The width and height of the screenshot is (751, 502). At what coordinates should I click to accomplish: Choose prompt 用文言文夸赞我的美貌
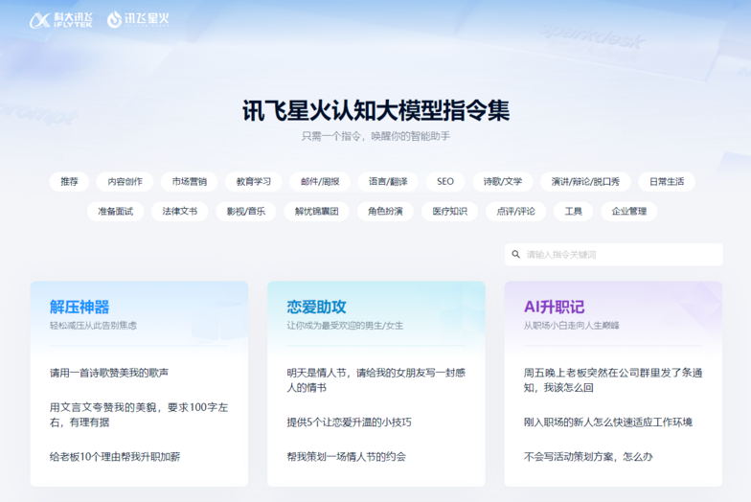pos(139,415)
